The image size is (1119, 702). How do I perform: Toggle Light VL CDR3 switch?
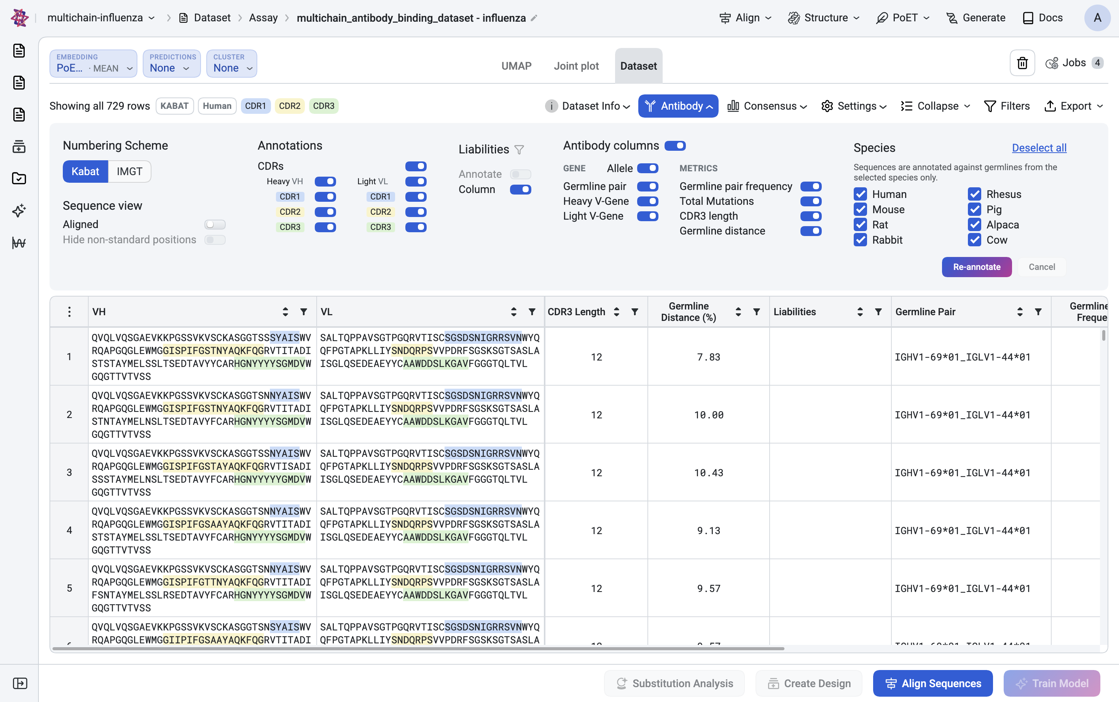tap(416, 227)
